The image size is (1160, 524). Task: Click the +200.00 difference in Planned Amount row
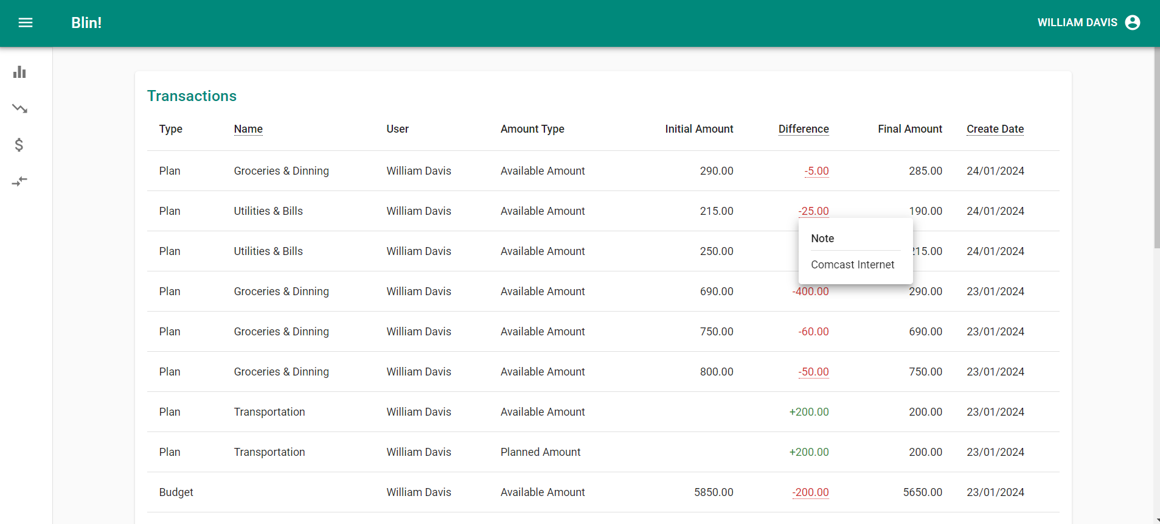pos(809,452)
